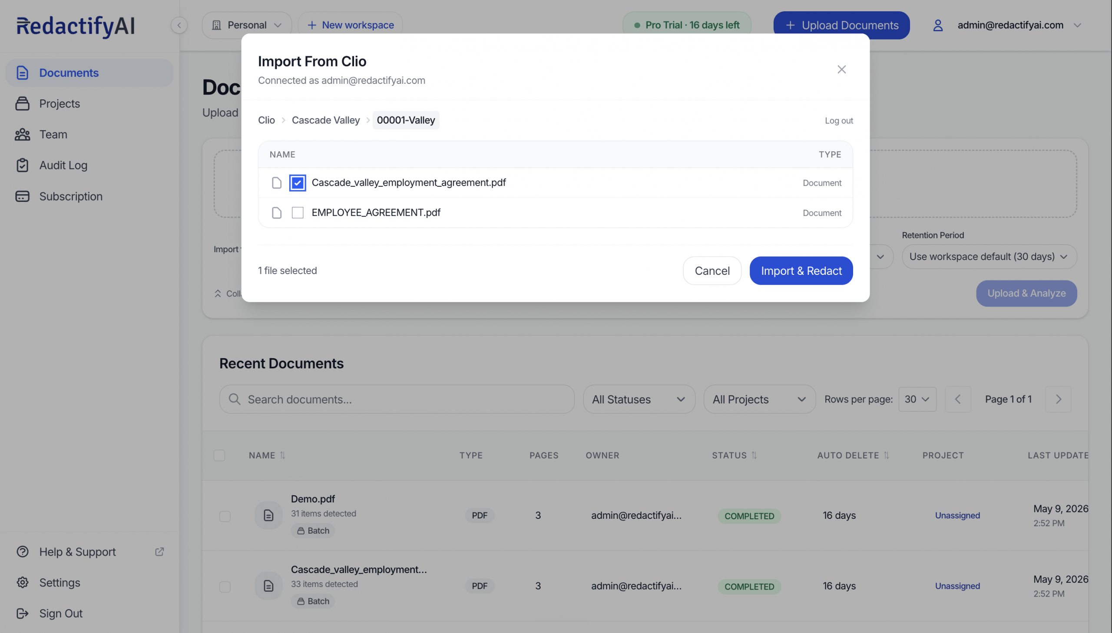Click the Demo.pdf document icon

269,515
